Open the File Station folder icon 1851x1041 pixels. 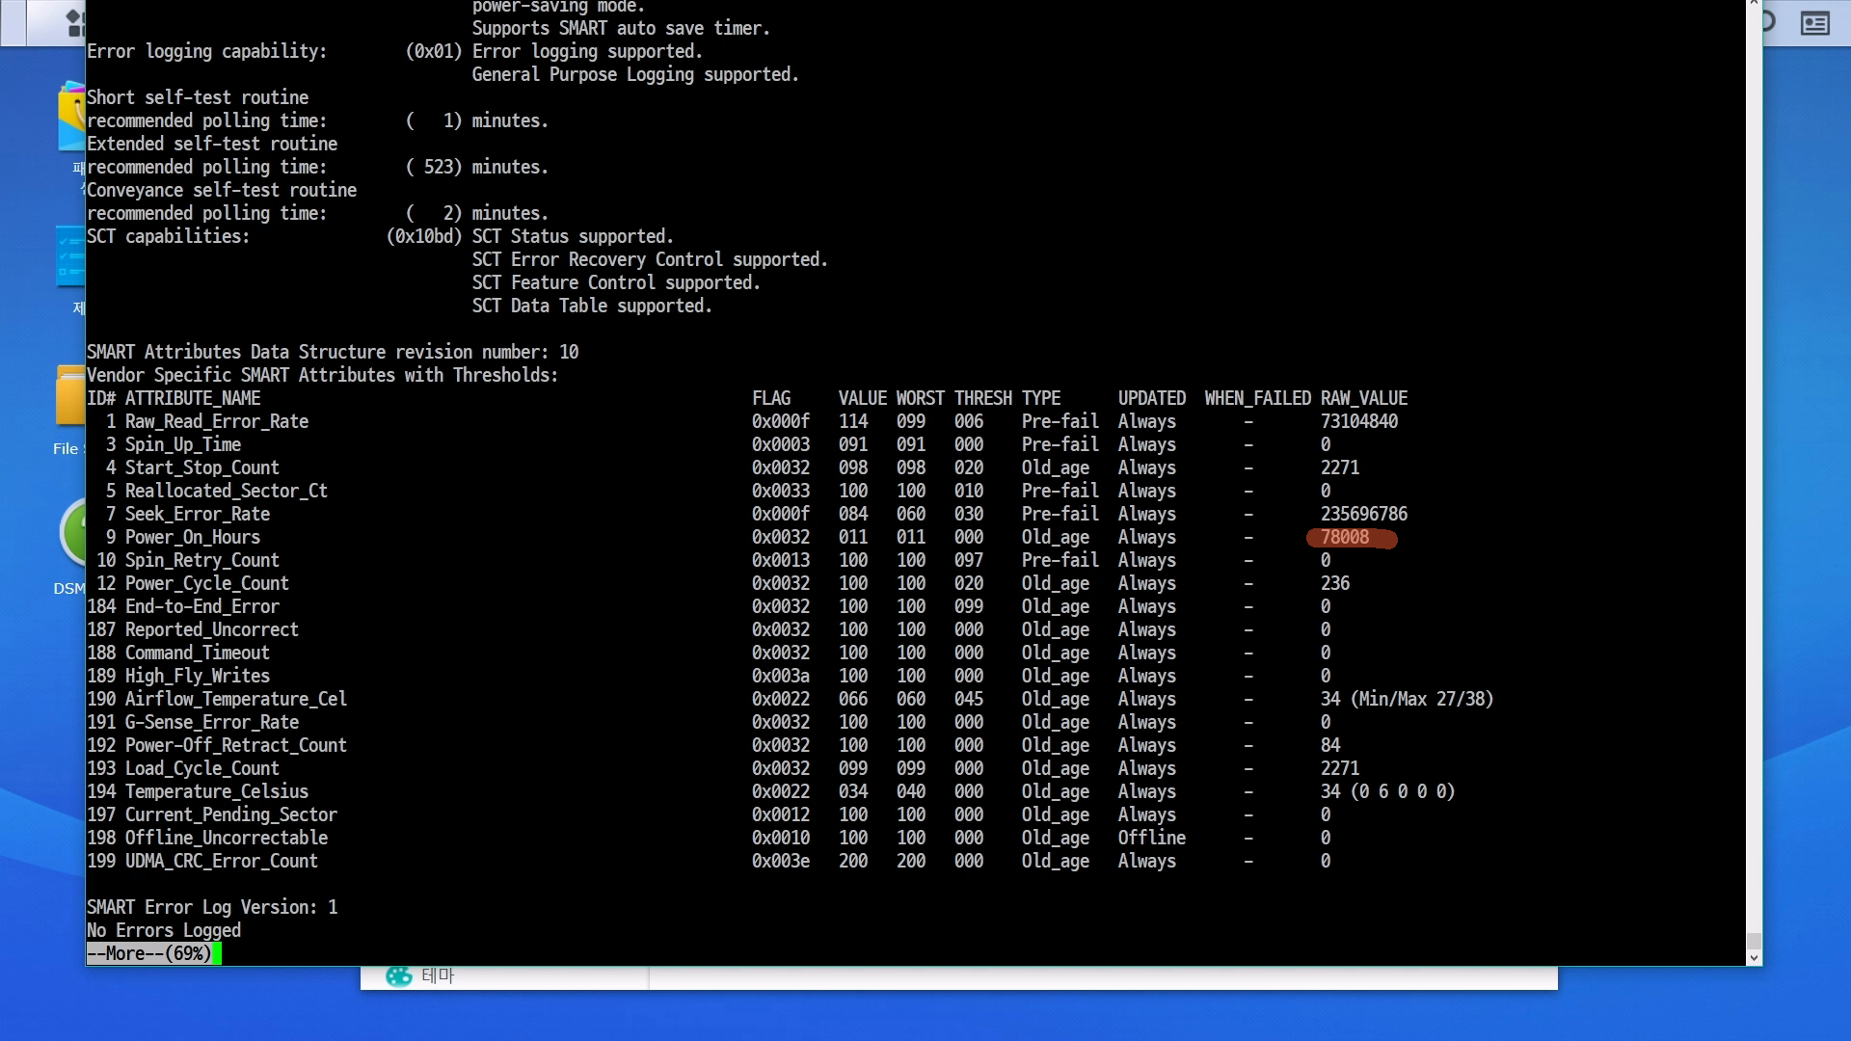tap(69, 395)
